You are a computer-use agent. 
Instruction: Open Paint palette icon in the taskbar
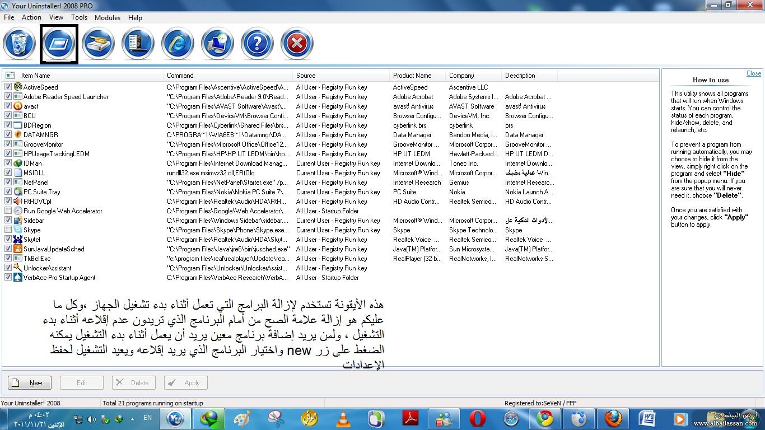coord(242,418)
